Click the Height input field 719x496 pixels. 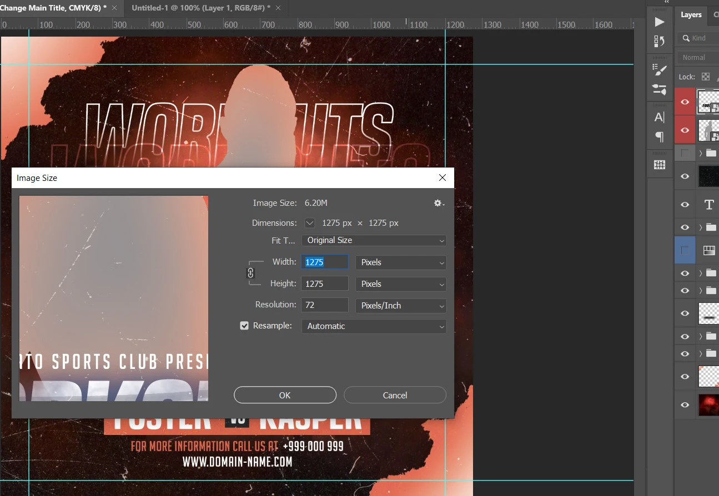tap(325, 284)
